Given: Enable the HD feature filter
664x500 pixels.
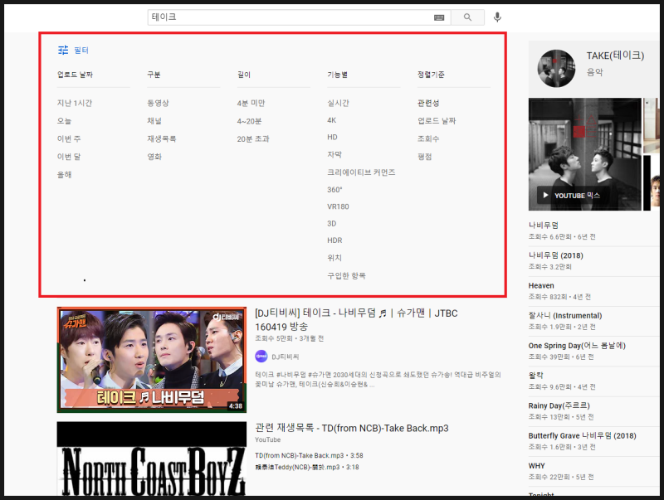Looking at the screenshot, I should point(333,137).
